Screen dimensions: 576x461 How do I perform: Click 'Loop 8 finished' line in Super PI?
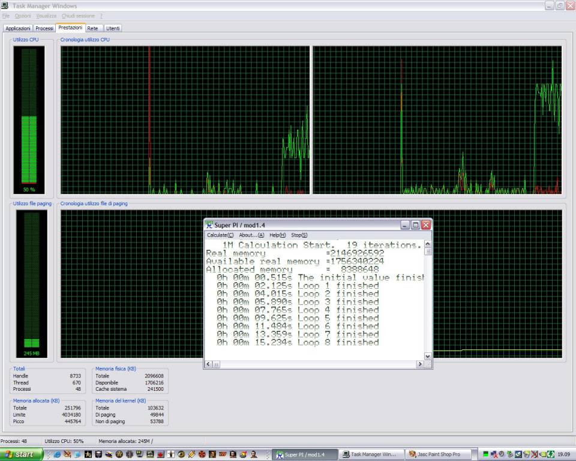(298, 342)
